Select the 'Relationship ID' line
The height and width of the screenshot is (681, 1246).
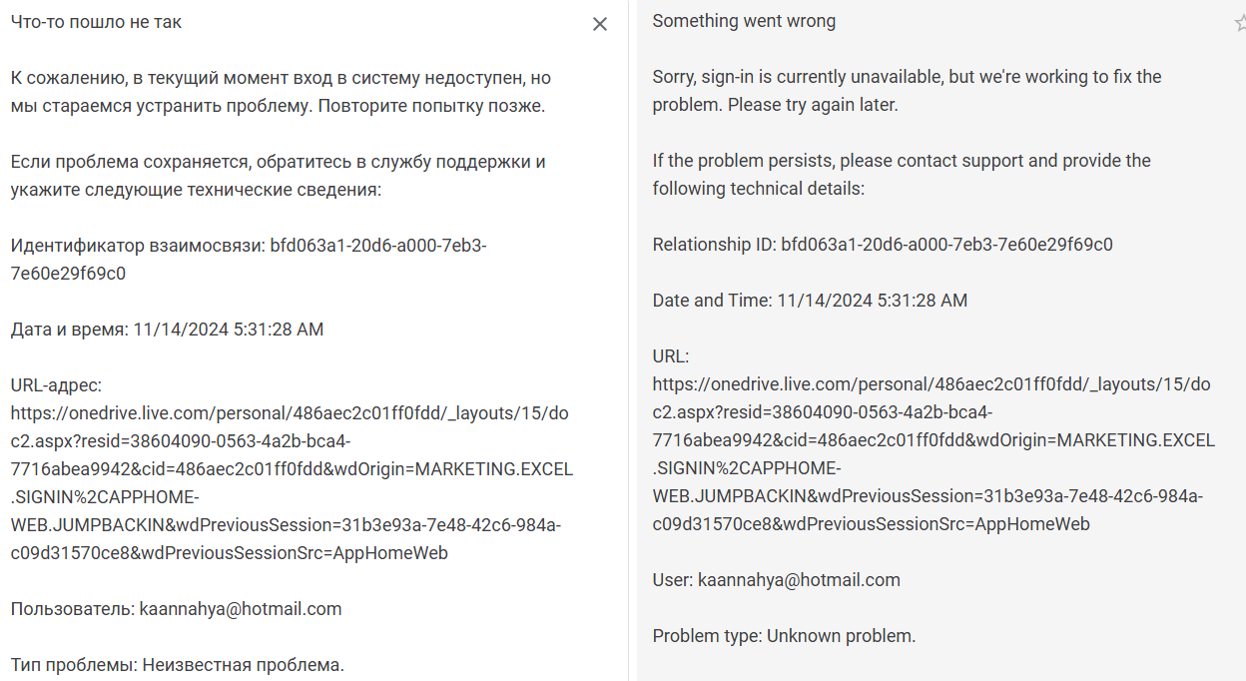pos(883,245)
